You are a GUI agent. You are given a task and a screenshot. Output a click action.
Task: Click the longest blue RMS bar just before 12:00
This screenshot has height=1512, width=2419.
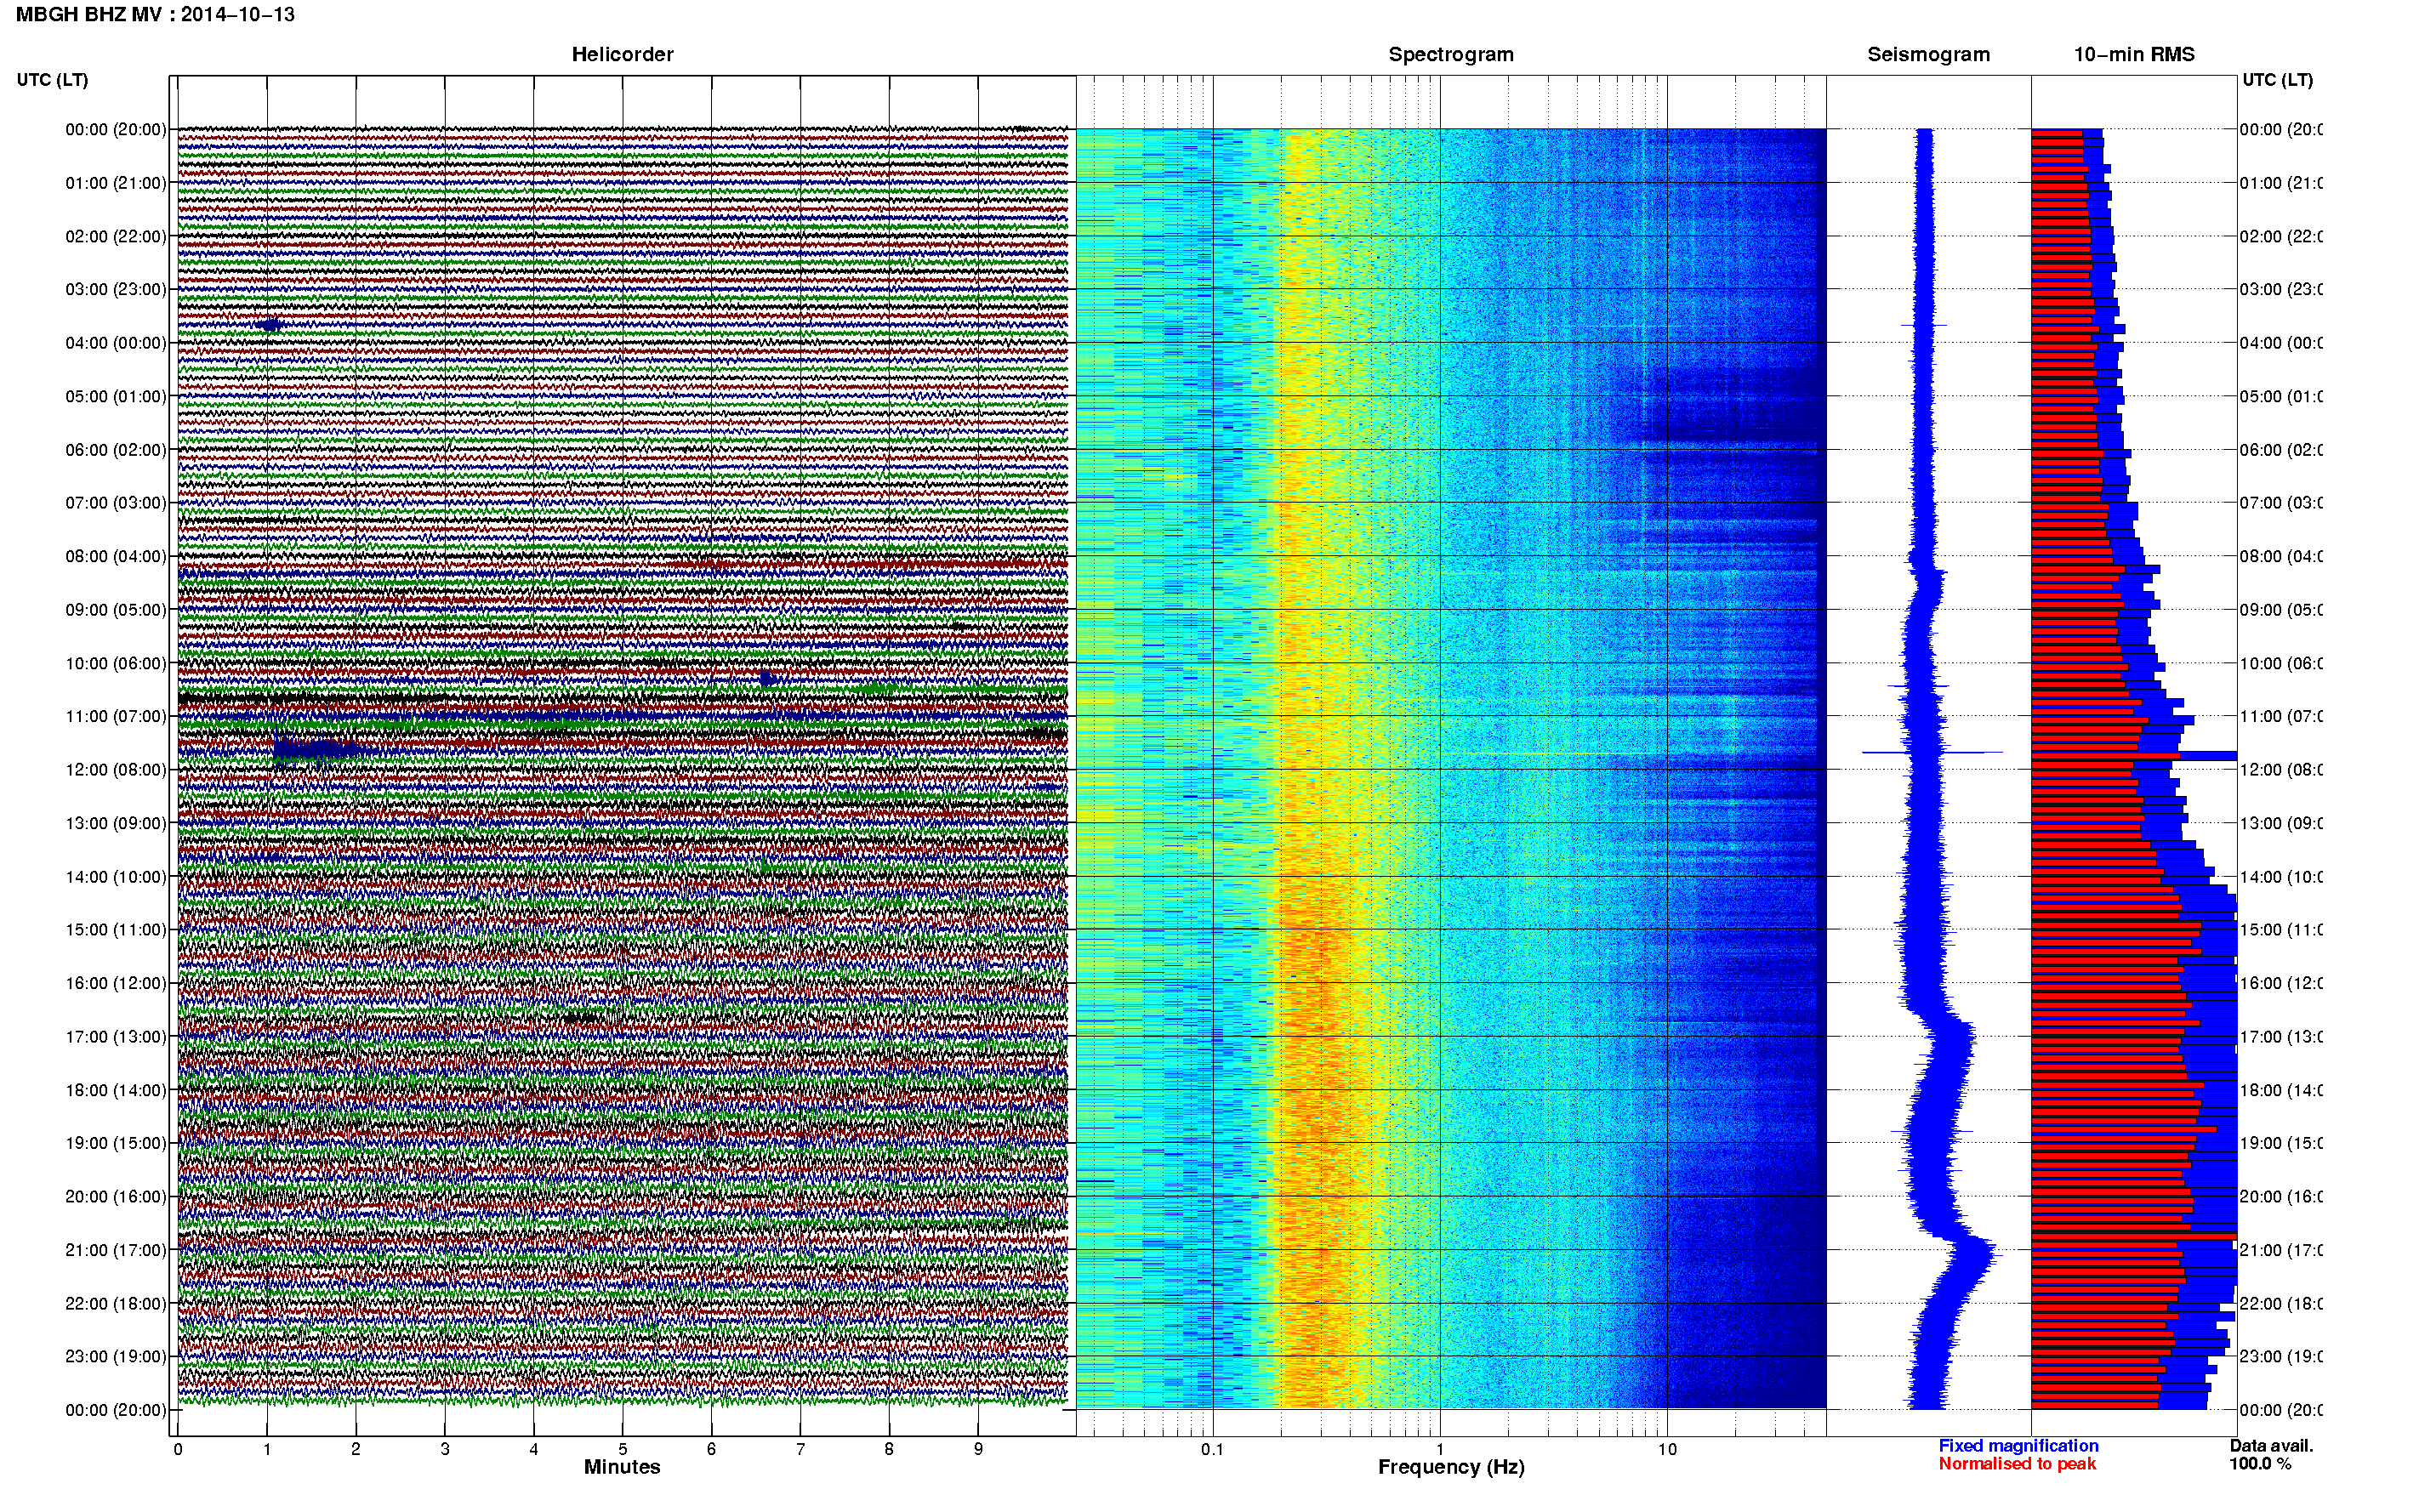[x=2134, y=756]
